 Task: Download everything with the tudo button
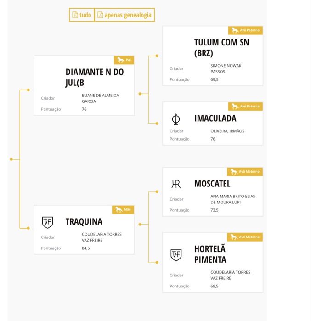point(82,15)
